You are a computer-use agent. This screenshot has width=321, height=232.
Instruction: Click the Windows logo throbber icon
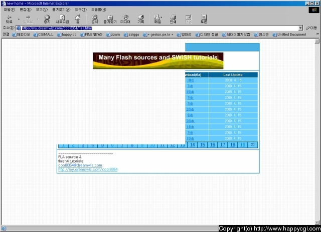314,10
